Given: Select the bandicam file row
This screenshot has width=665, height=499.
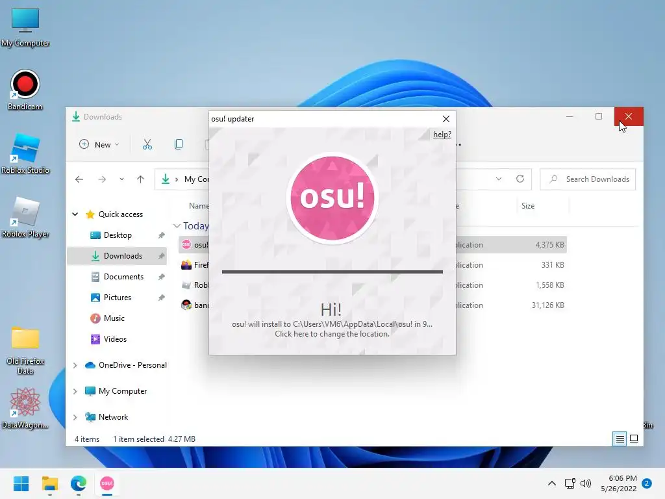Looking at the screenshot, I should (194, 305).
